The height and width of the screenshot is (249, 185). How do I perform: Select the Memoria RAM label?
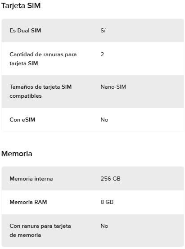tap(28, 202)
